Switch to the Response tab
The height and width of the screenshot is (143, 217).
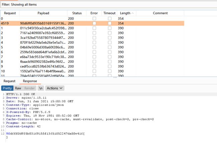[30, 81]
